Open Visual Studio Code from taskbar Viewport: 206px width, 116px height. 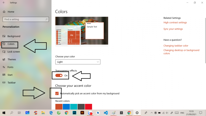coord(106,113)
